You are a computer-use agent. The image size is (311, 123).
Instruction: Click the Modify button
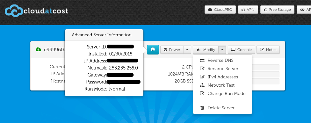coord(206,50)
